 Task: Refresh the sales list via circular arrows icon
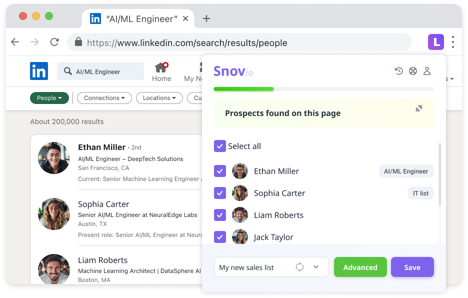pyautogui.click(x=299, y=267)
